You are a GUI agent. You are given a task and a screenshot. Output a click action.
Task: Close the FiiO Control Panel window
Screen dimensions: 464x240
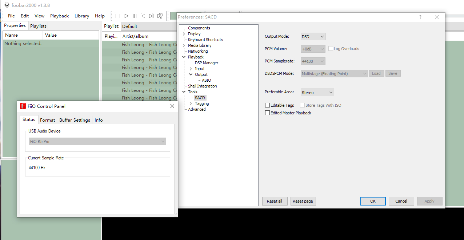tap(172, 106)
